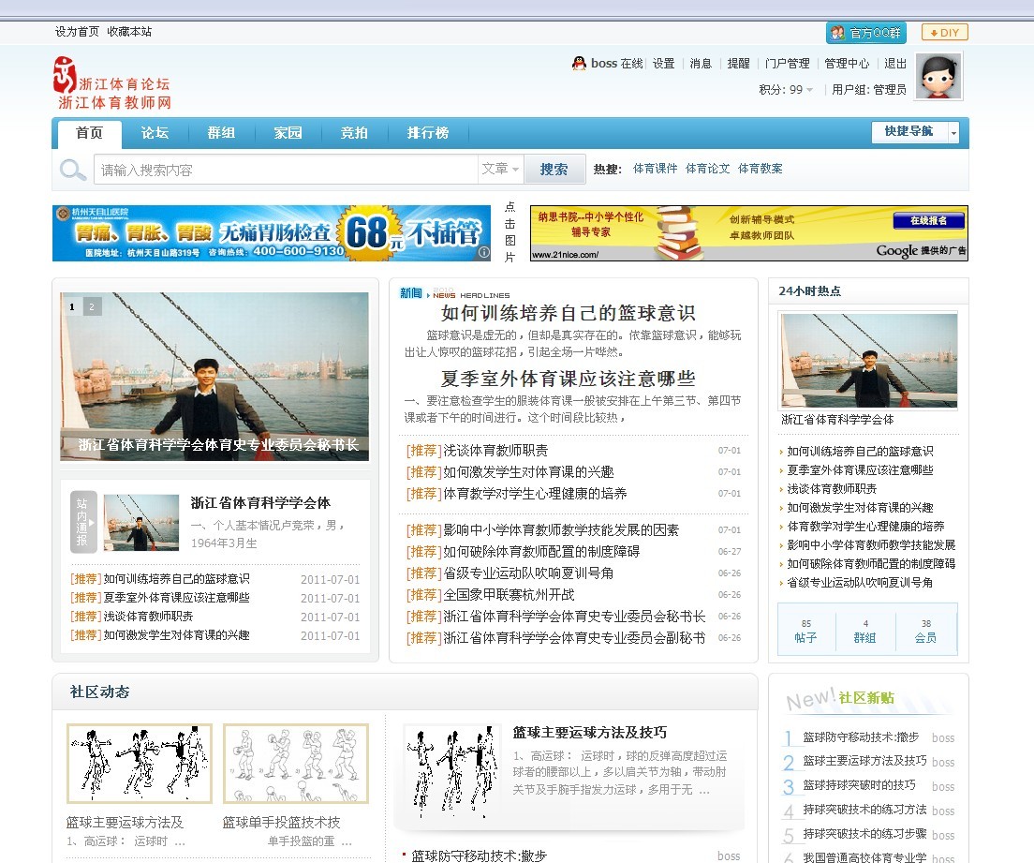
Task: Open the 文章 search type dropdown
Action: [500, 169]
